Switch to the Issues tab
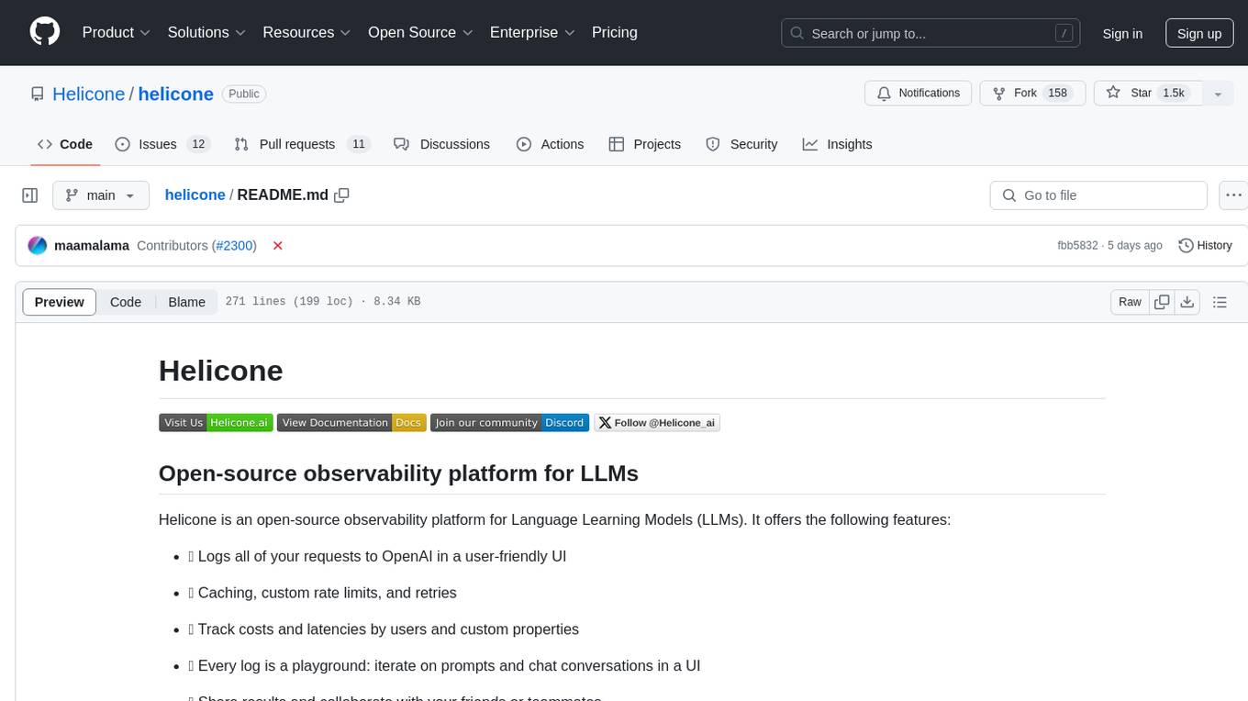 [x=162, y=144]
